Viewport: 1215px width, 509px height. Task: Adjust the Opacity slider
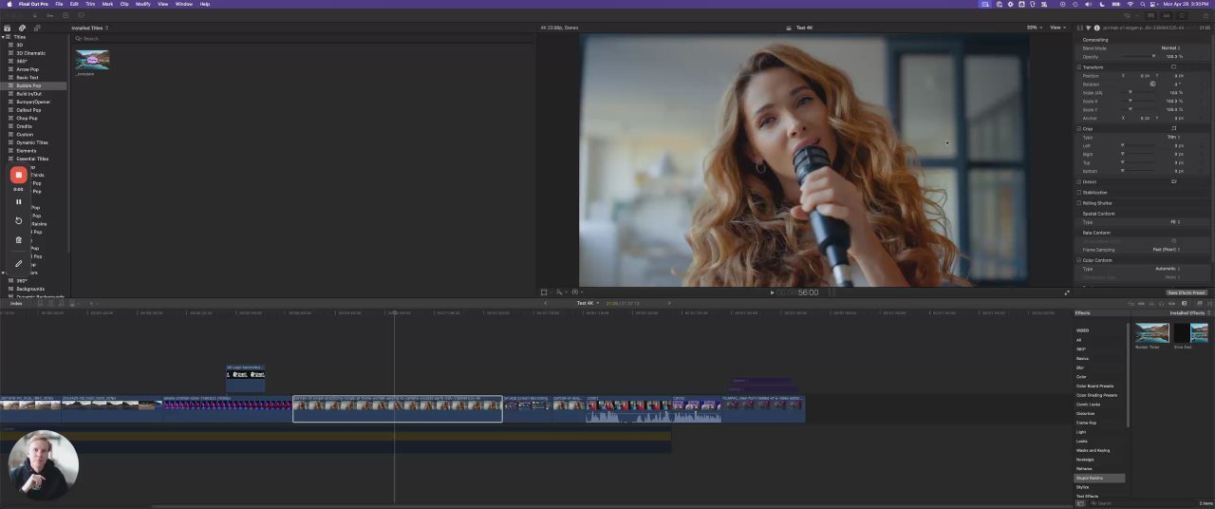click(x=1152, y=57)
